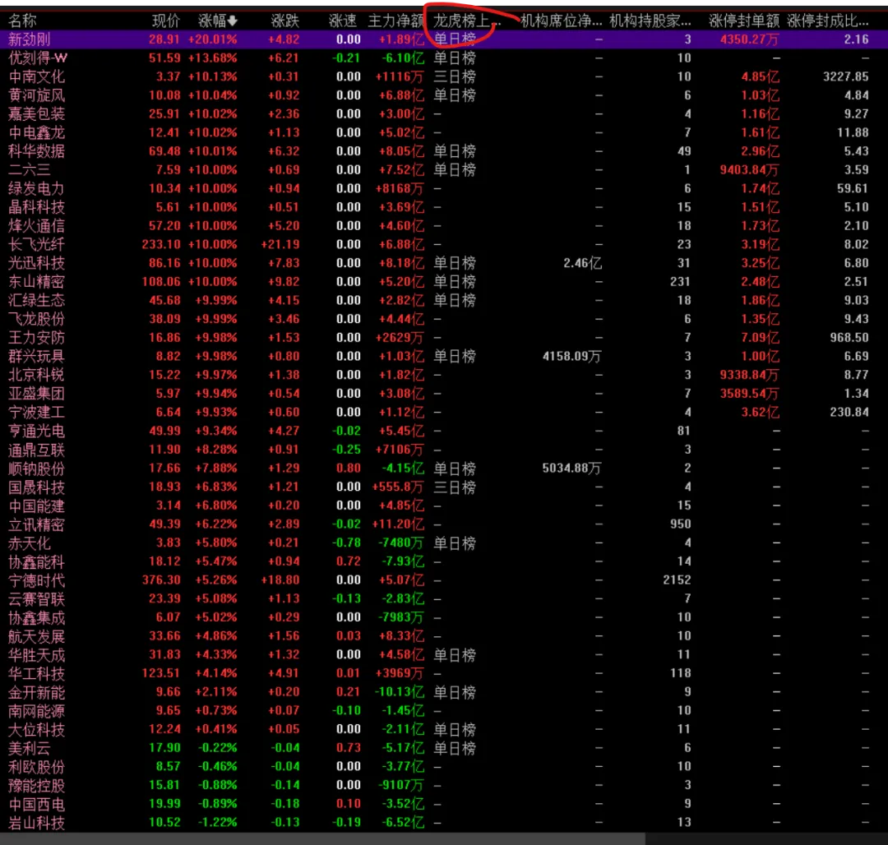The width and height of the screenshot is (888, 845).
Task: Select the 协鑫集成 stock name
Action: (37, 617)
